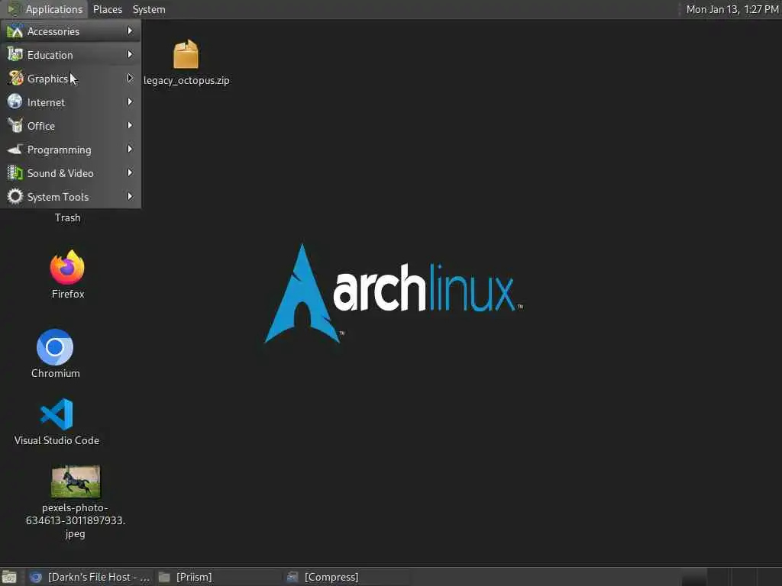Click the Office category icon

[15, 126]
